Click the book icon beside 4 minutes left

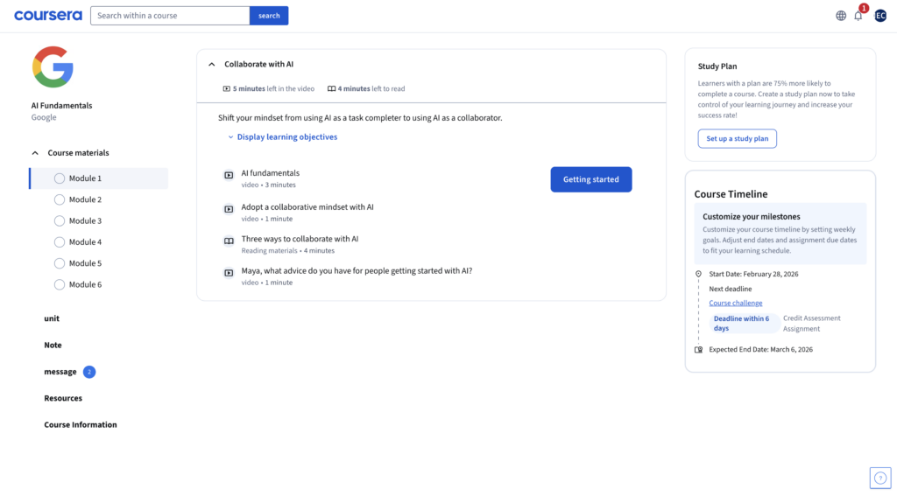[x=331, y=88]
